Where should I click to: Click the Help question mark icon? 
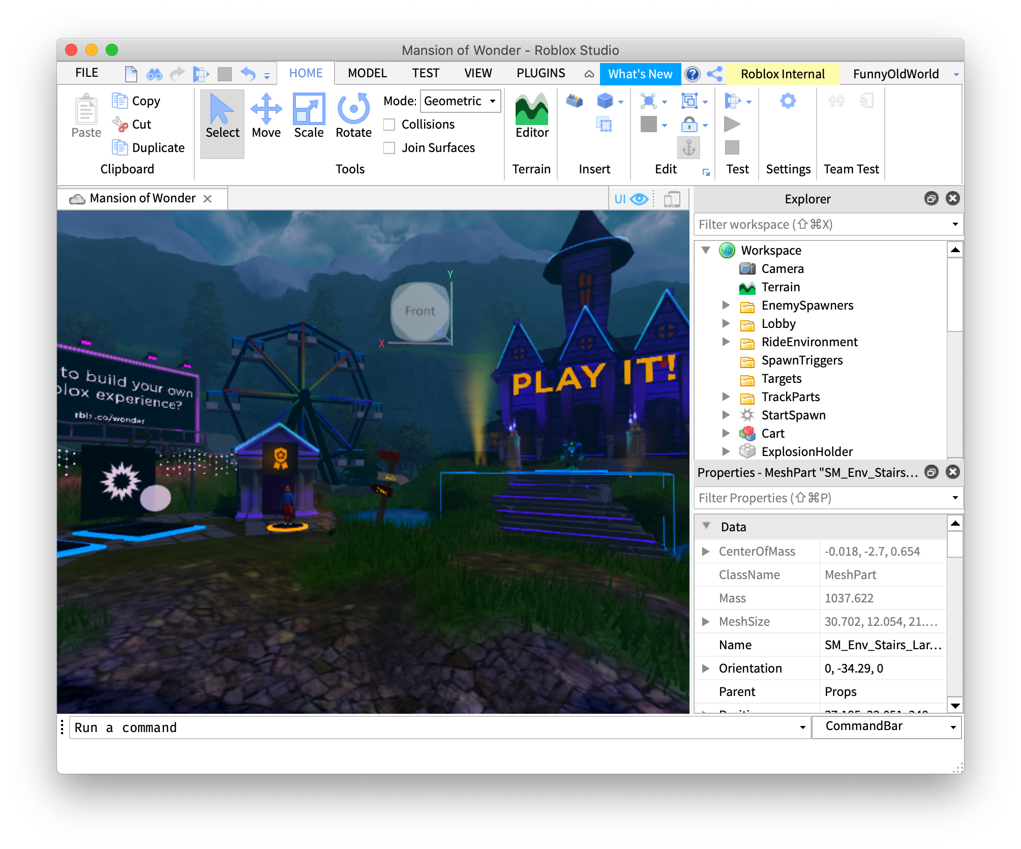click(692, 74)
